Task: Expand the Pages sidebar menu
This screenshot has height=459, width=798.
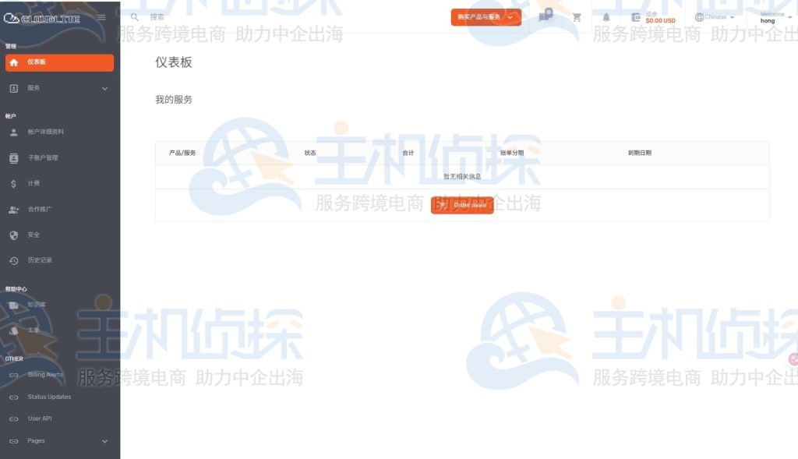Action: coord(104,440)
